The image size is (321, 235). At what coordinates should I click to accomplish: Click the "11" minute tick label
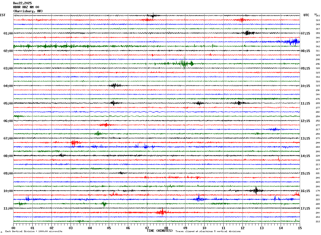(x=223, y=228)
